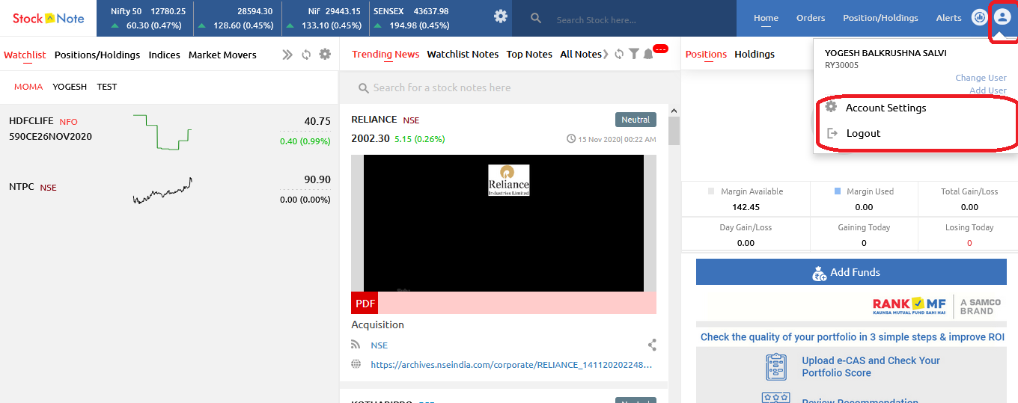Click the Account Settings gear icon
This screenshot has height=403, width=1018.
pos(831,107)
